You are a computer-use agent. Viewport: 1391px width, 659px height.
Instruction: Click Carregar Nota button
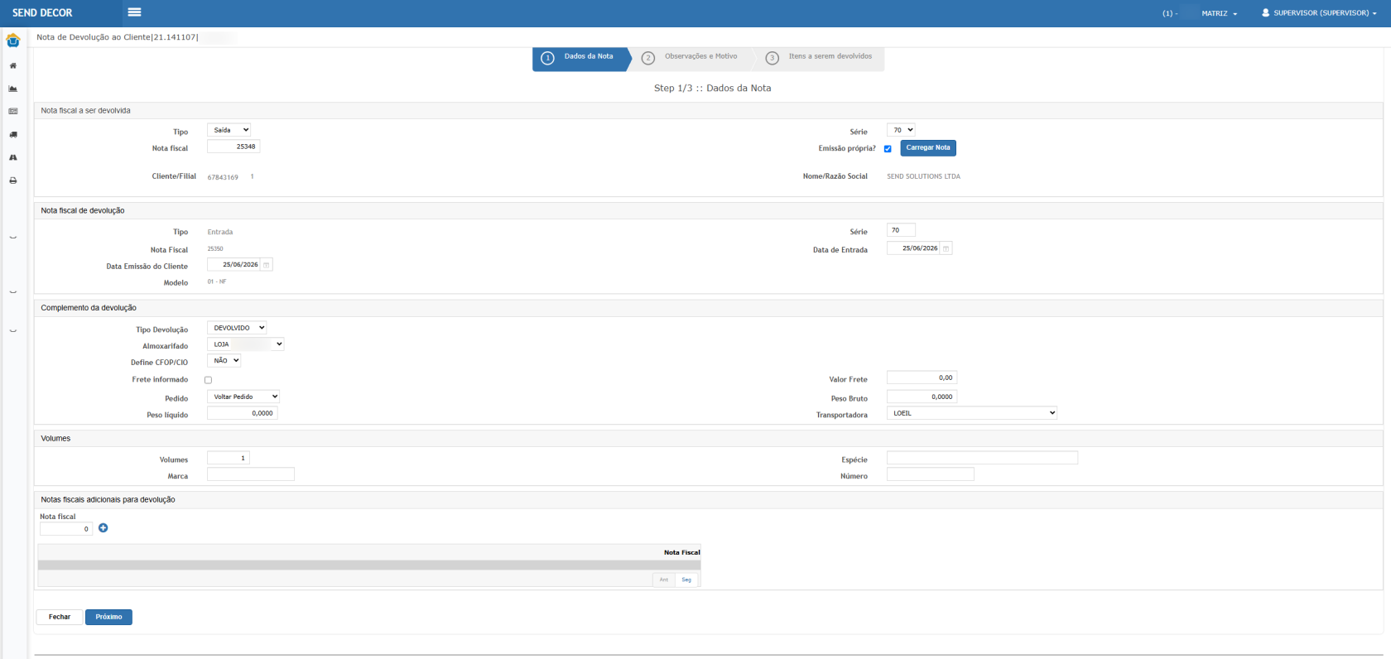coord(928,148)
